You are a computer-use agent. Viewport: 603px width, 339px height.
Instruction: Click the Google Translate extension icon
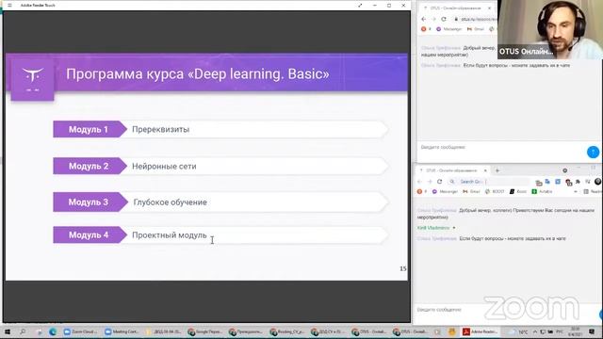click(547, 182)
